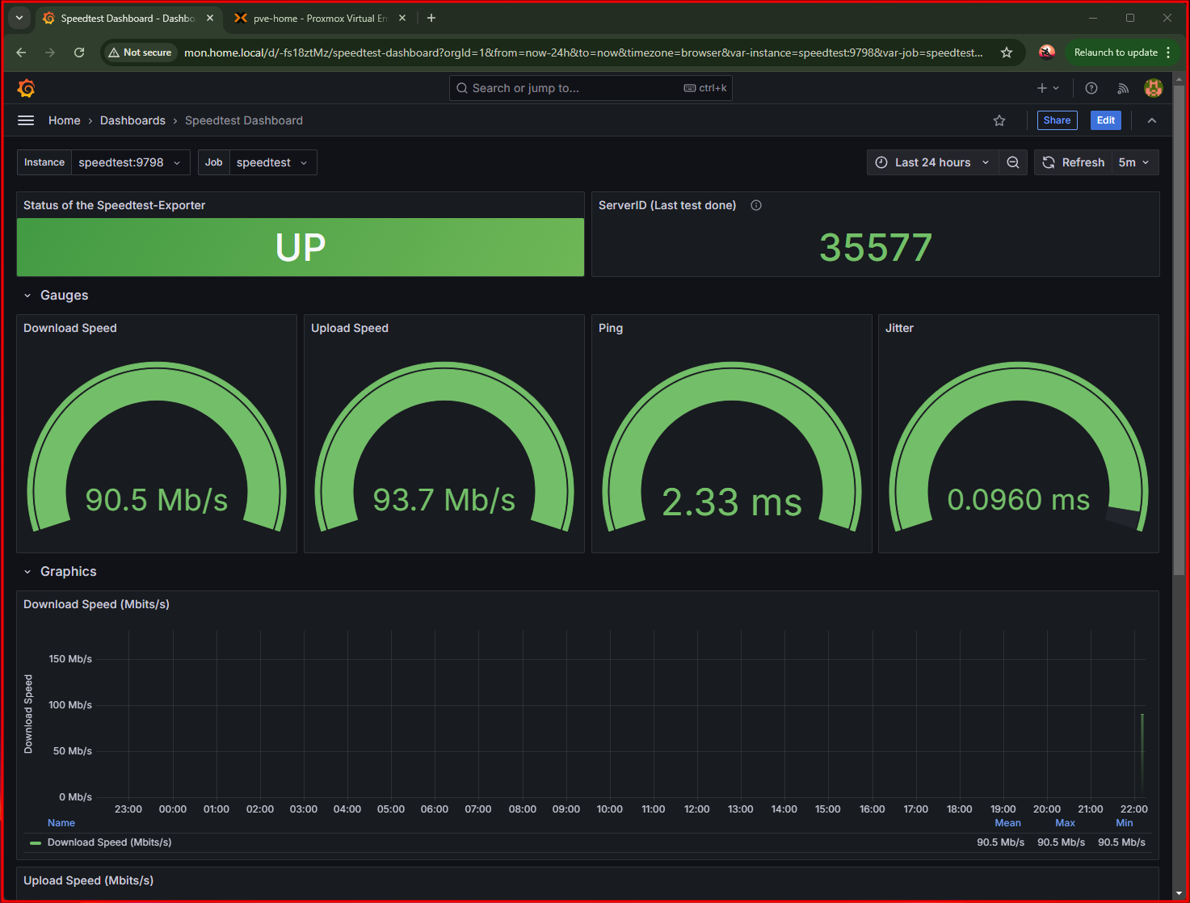Bookmark this page with the star
1190x903 pixels.
click(1007, 52)
